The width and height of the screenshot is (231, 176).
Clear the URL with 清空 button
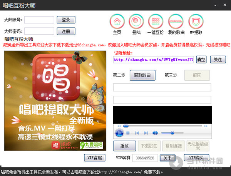tap(201, 60)
